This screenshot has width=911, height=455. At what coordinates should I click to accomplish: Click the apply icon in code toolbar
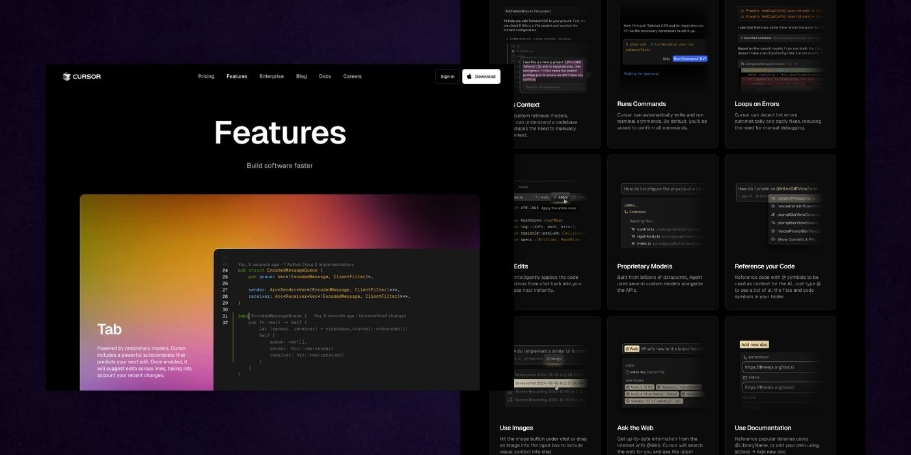click(555, 197)
